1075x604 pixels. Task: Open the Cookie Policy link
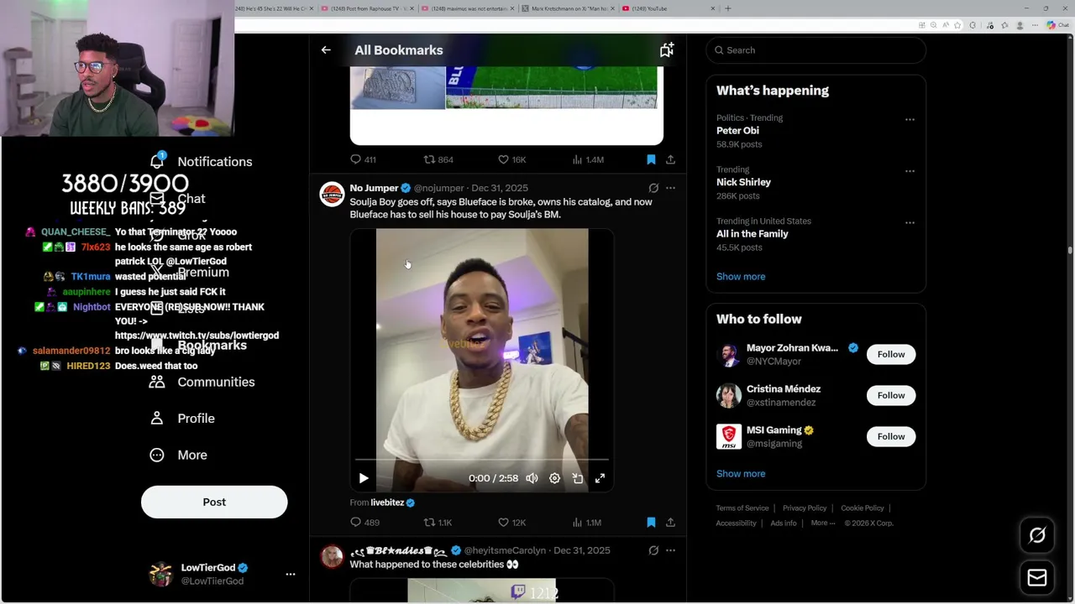pos(863,508)
